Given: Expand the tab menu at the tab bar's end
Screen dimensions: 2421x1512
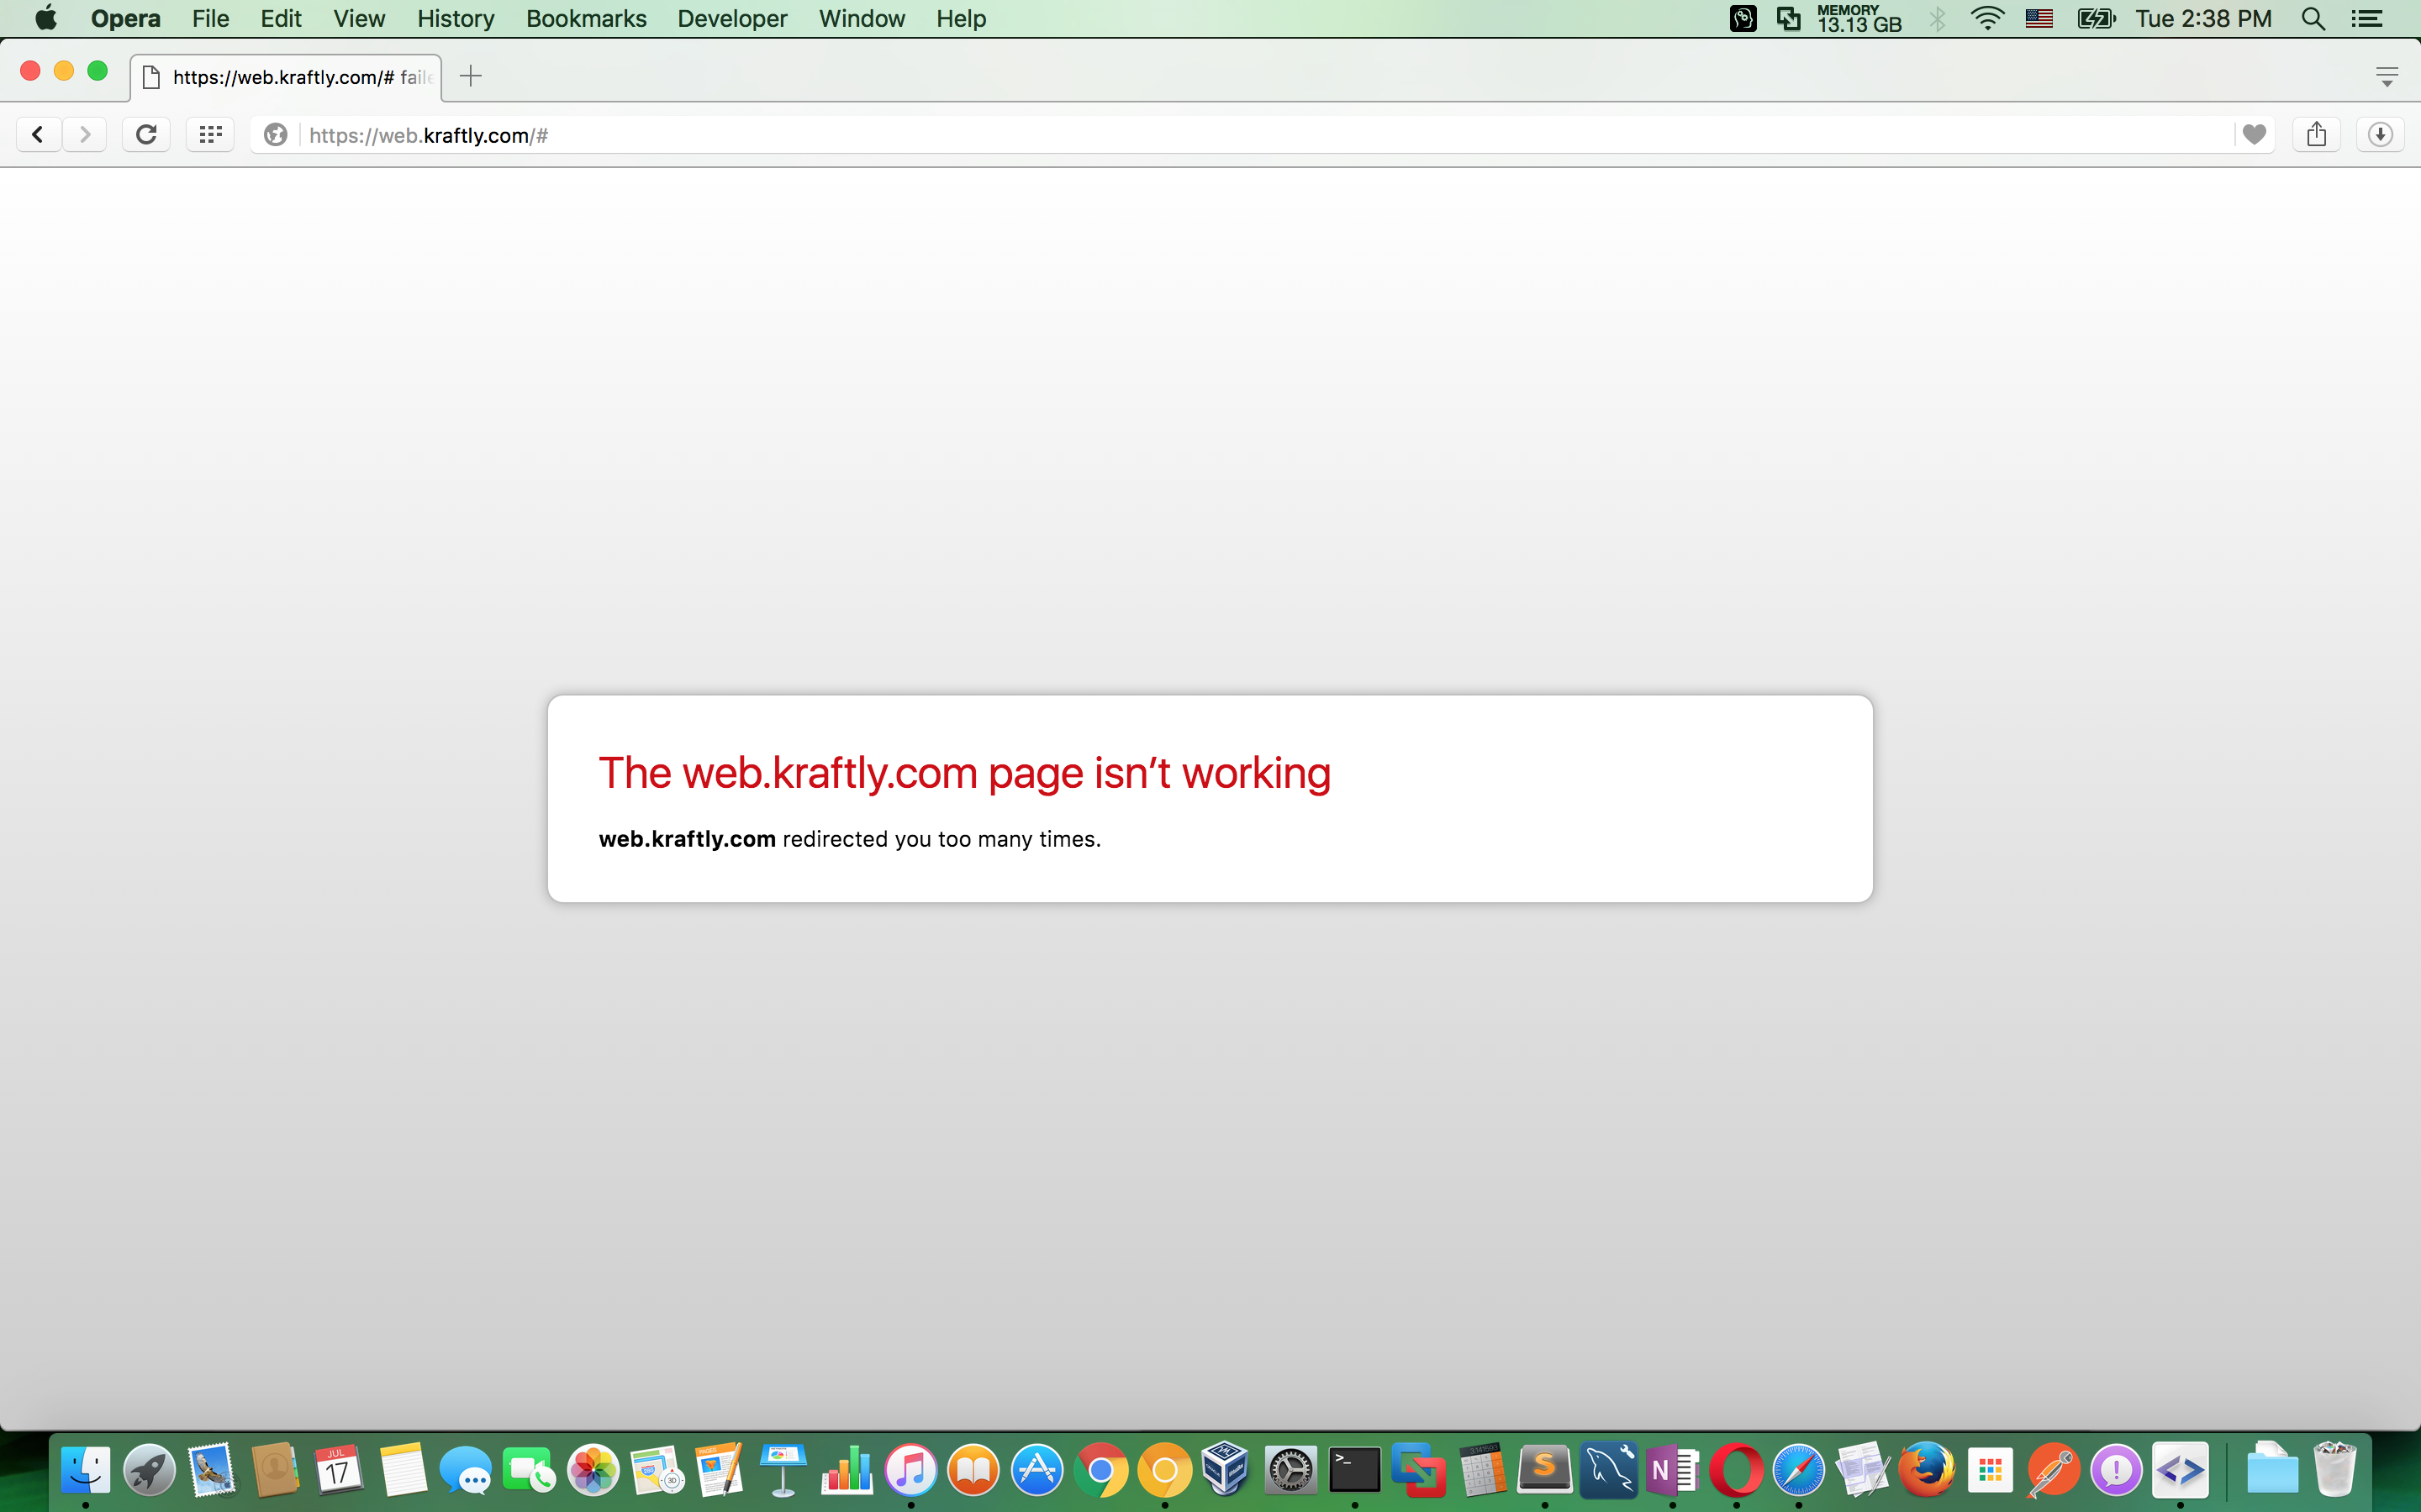Looking at the screenshot, I should pos(2387,76).
